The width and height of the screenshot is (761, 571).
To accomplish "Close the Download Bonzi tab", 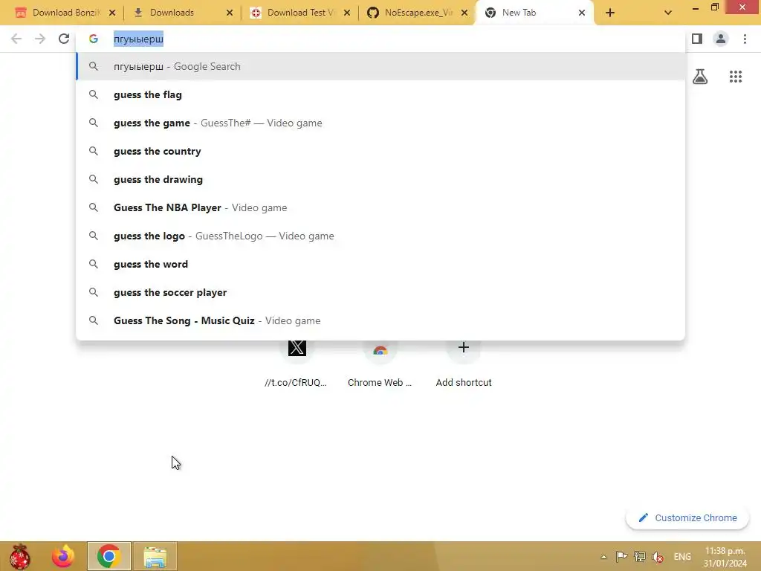I will click(112, 13).
